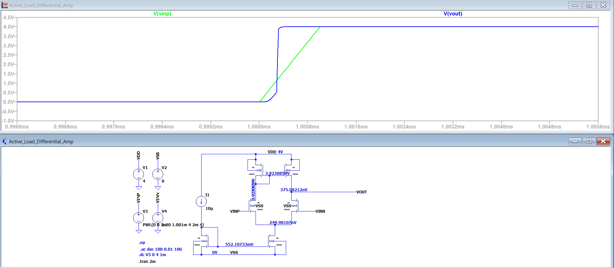Click the 552.10733mV node voltage label

239,244
